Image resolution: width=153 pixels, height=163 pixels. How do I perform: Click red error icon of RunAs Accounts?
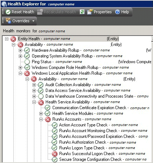click(48, 120)
